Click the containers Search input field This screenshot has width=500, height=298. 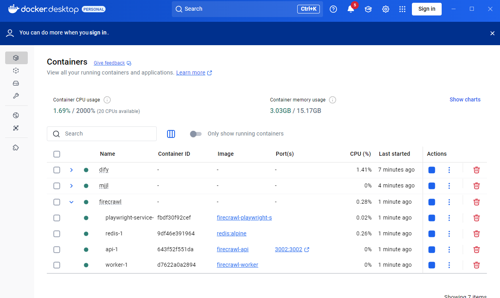pyautogui.click(x=102, y=134)
